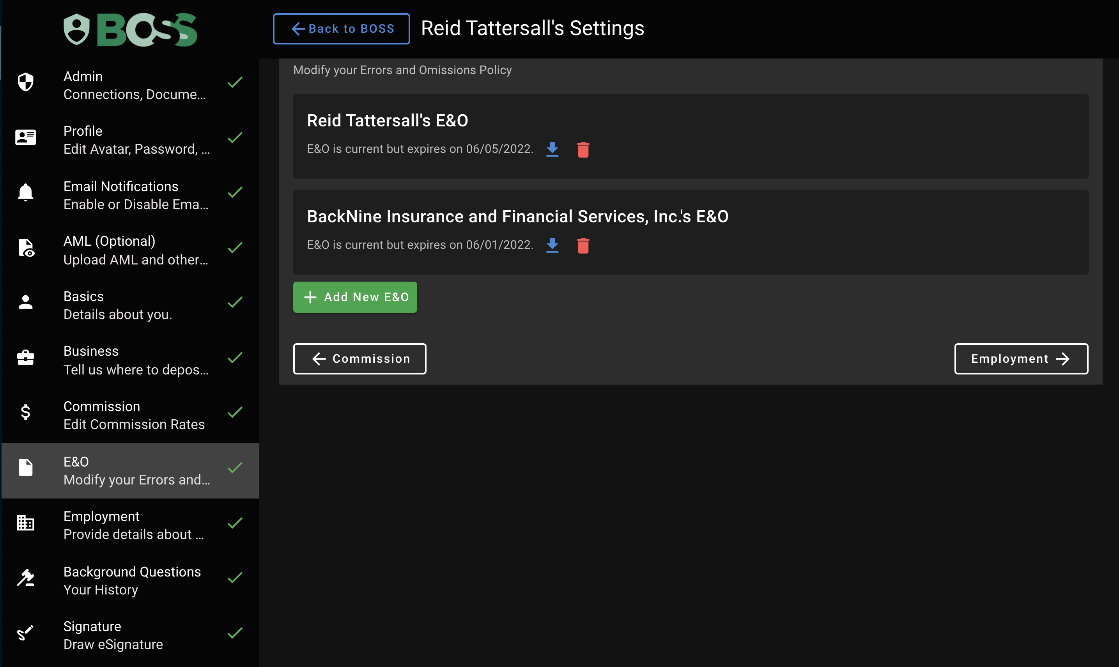
Task: Click the Commission dollar sign icon
Action: 26,412
